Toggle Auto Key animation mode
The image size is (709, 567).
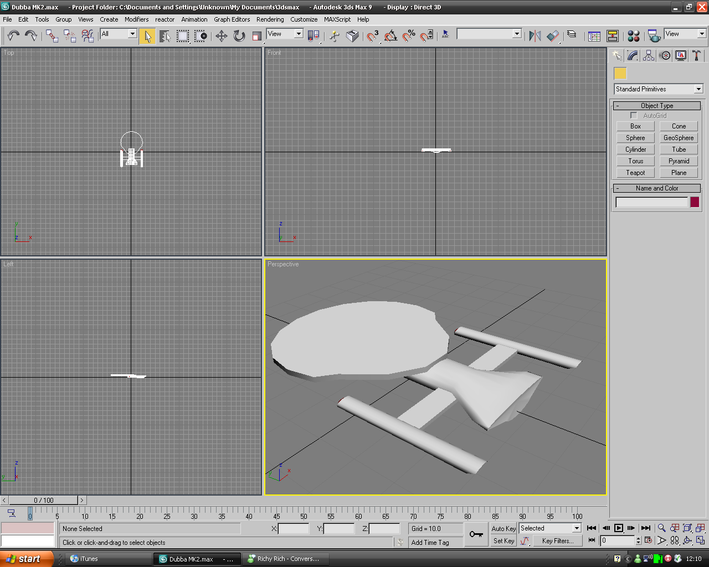pos(503,528)
